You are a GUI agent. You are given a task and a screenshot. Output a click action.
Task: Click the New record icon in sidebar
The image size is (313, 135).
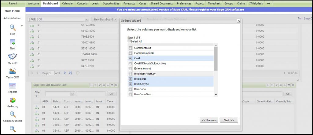[x=13, y=42]
